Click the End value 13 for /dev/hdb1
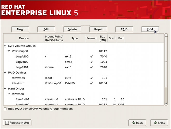The height and width of the screenshot is (129, 171). coord(123,99)
